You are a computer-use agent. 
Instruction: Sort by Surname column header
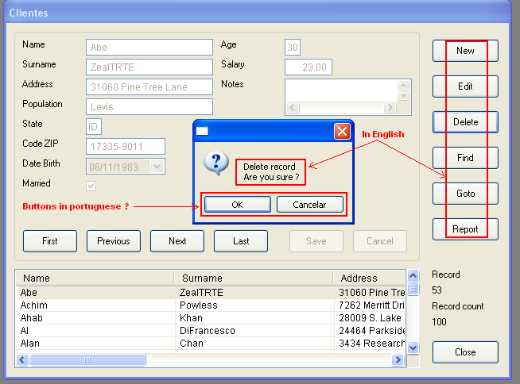click(x=253, y=278)
